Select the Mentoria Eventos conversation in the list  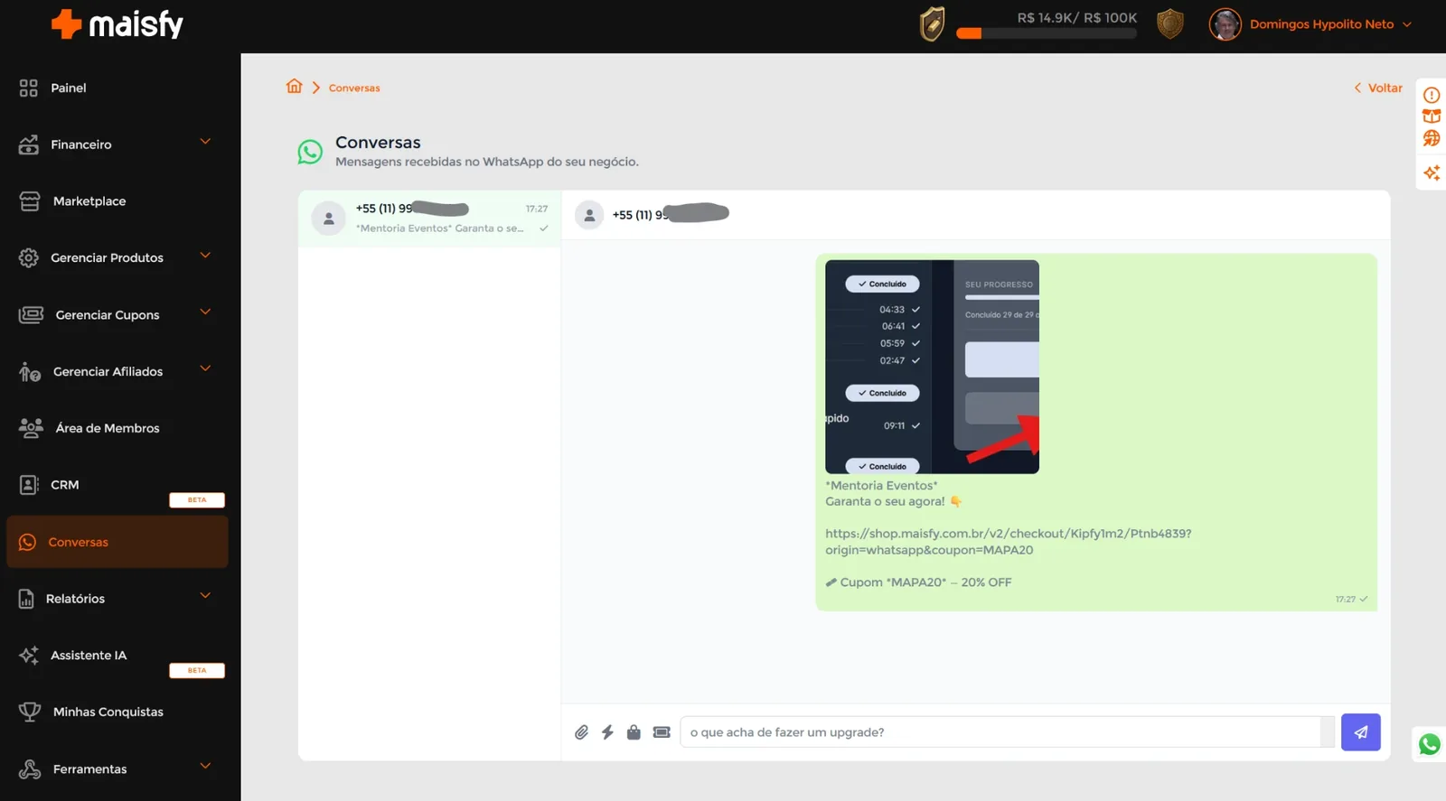pos(429,219)
